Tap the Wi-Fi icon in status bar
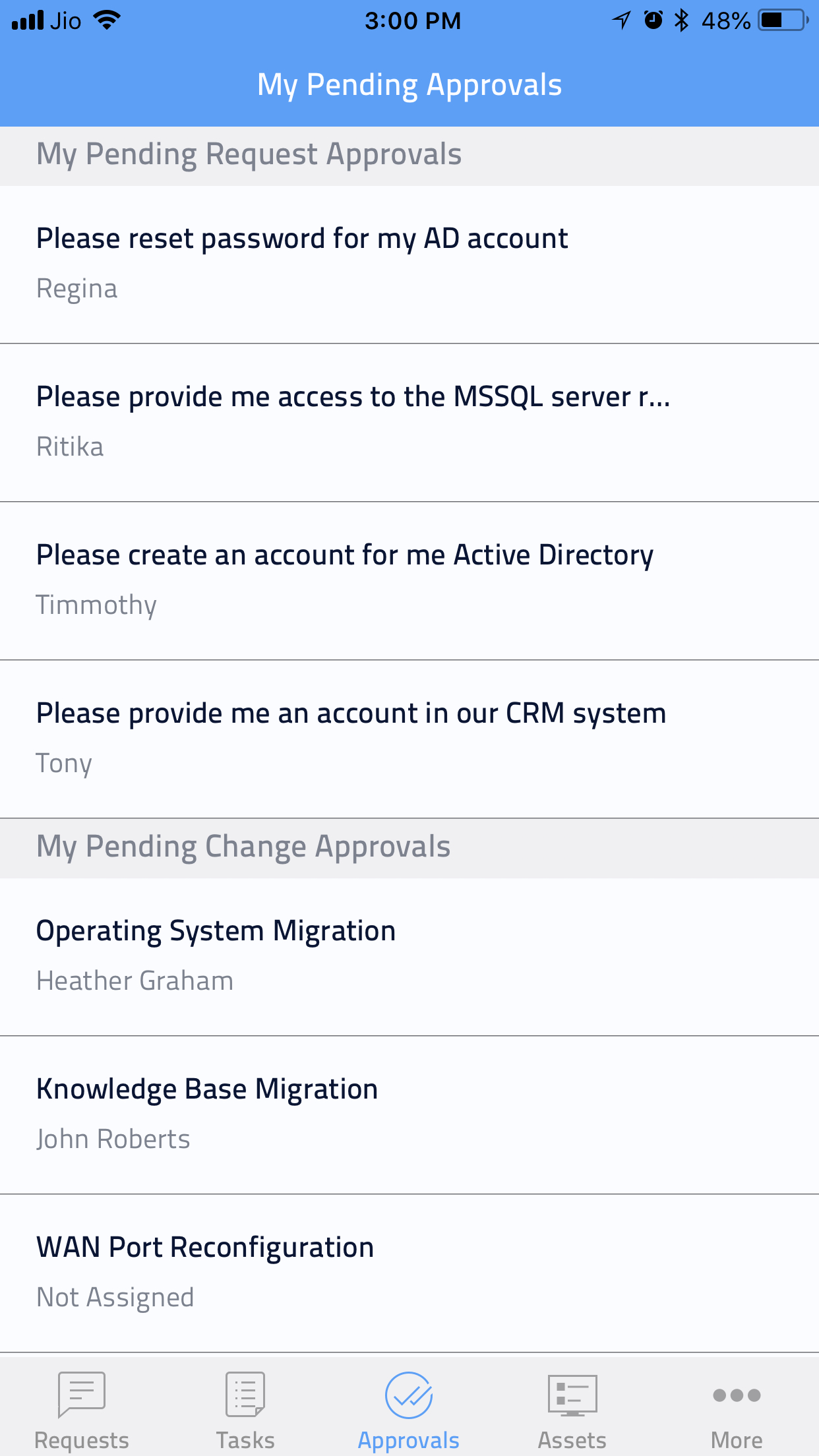819x1456 pixels. point(107,20)
